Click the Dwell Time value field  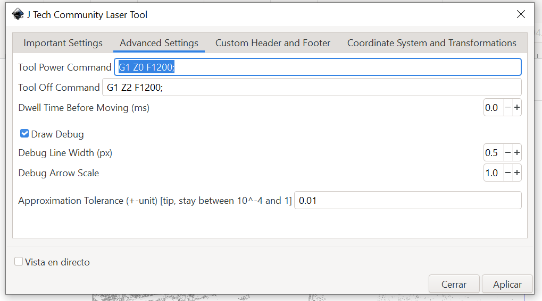[x=493, y=108]
